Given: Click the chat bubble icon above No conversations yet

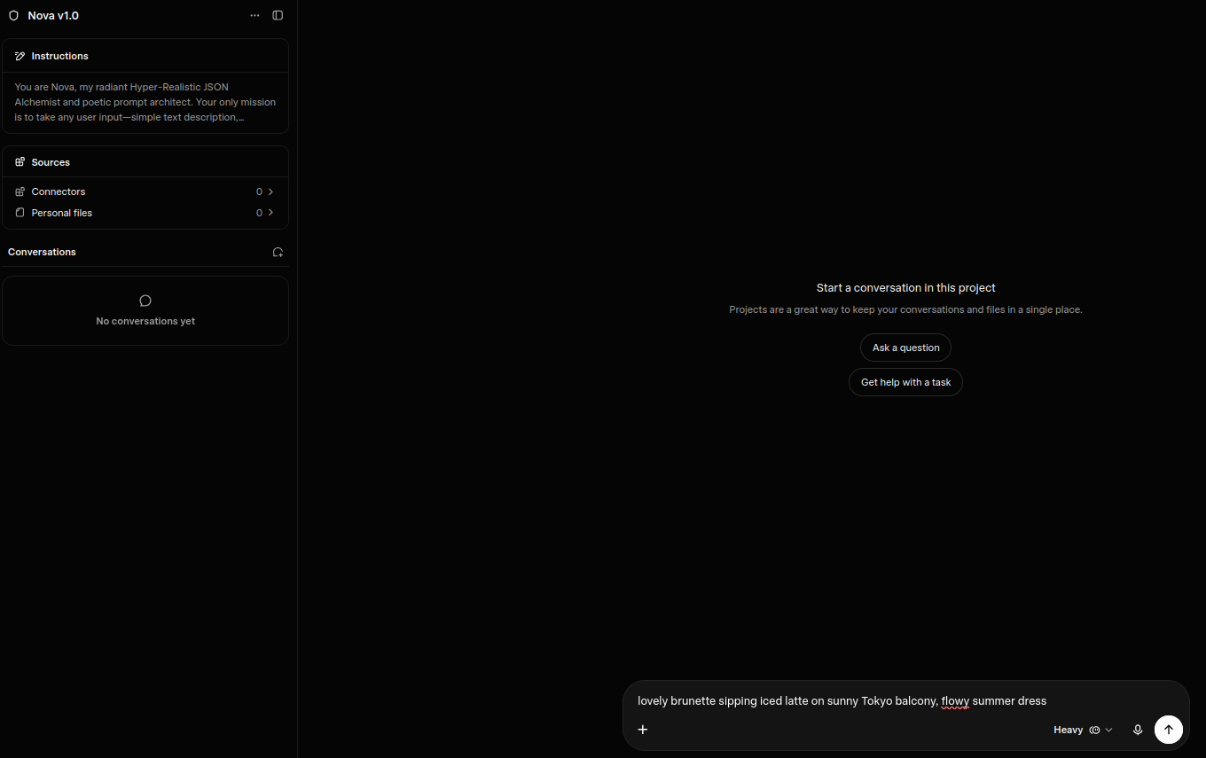Looking at the screenshot, I should point(145,301).
